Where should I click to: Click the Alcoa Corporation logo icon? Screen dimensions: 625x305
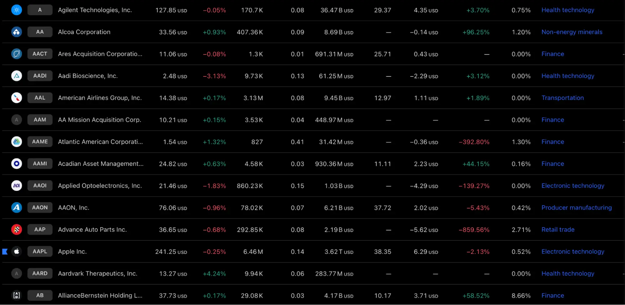17,32
